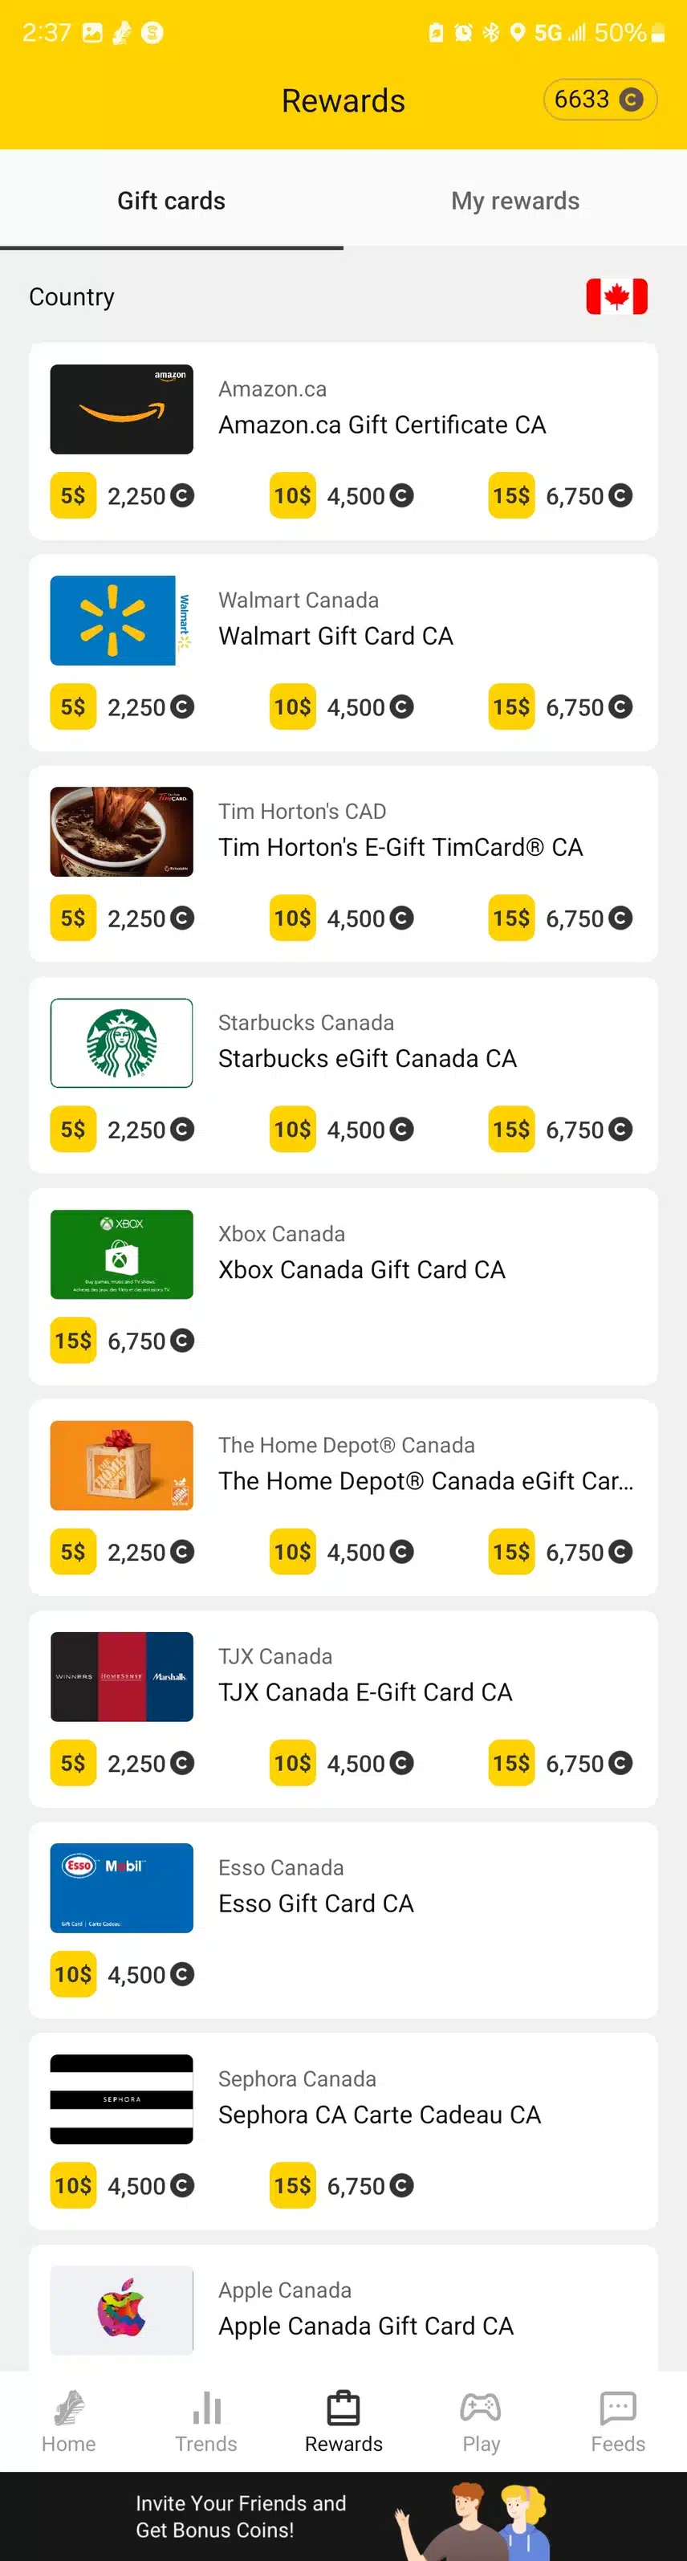Open the Apple Canada Gift Card entry
687x2561 pixels.
click(x=366, y=2326)
